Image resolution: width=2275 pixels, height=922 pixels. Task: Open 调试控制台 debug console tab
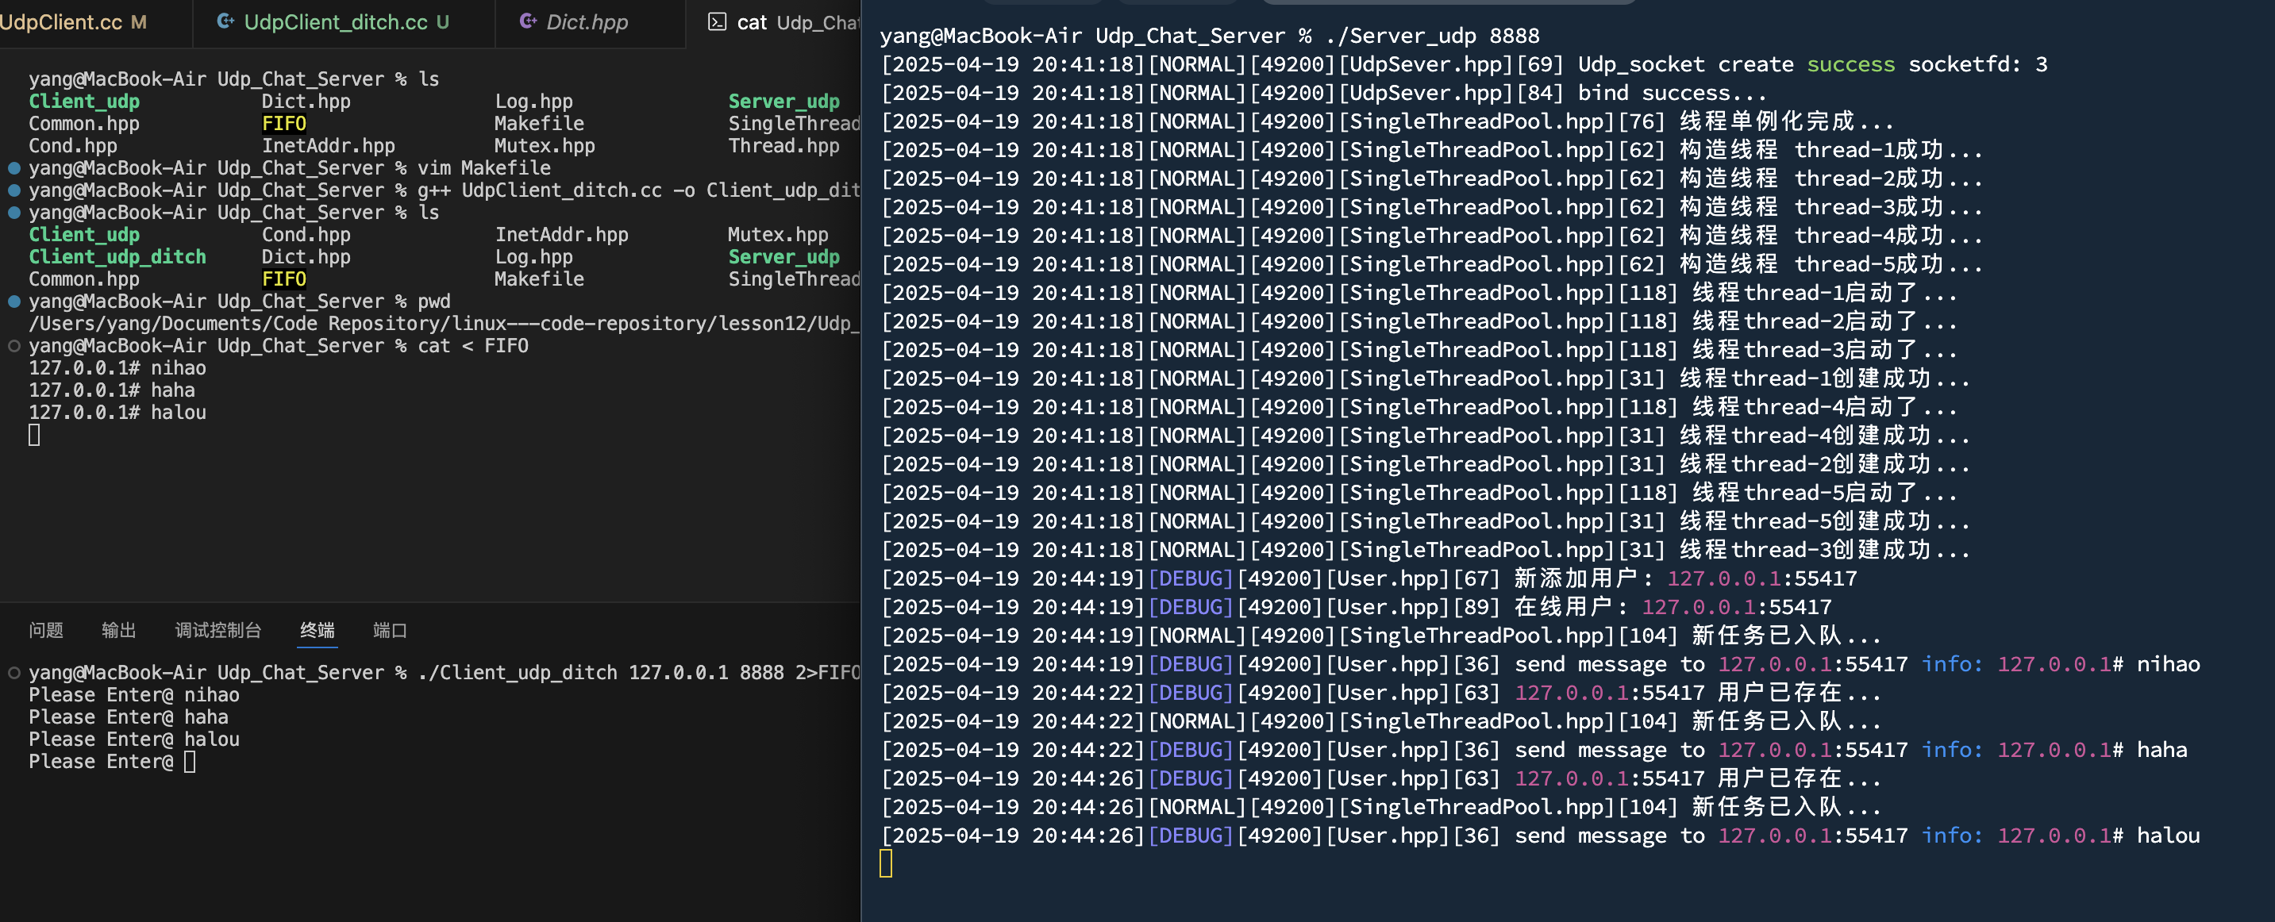(x=218, y=631)
